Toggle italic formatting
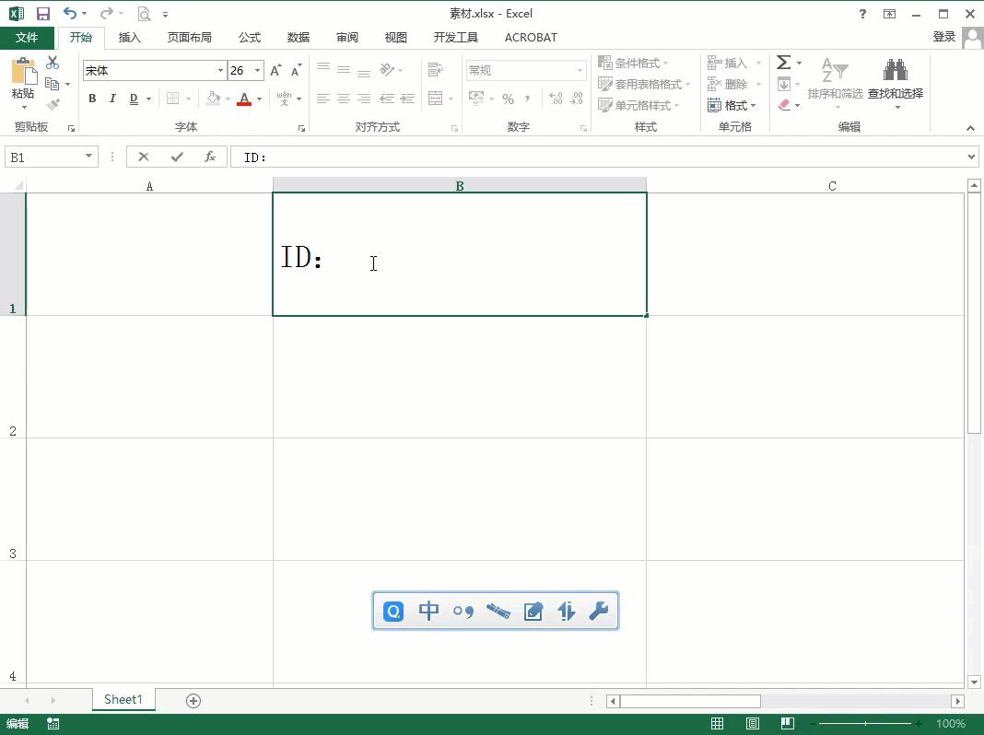 [x=113, y=99]
